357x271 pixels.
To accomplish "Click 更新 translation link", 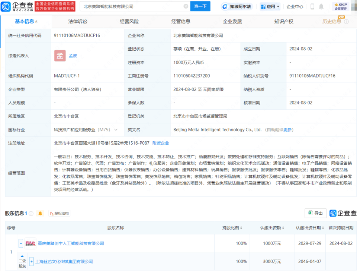I will click(x=287, y=130).
